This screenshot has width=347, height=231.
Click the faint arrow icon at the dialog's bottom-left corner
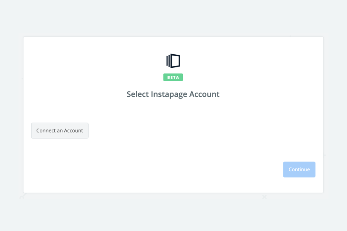[23, 196]
